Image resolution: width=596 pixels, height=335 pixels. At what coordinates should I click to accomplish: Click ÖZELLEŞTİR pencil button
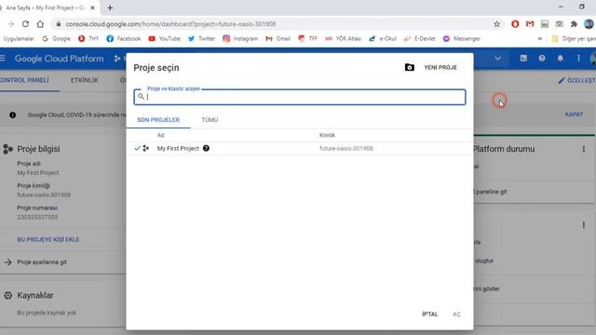[x=576, y=81]
